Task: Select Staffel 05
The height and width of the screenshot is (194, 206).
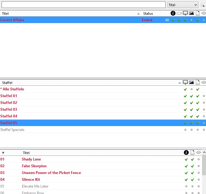Action: click(x=103, y=123)
